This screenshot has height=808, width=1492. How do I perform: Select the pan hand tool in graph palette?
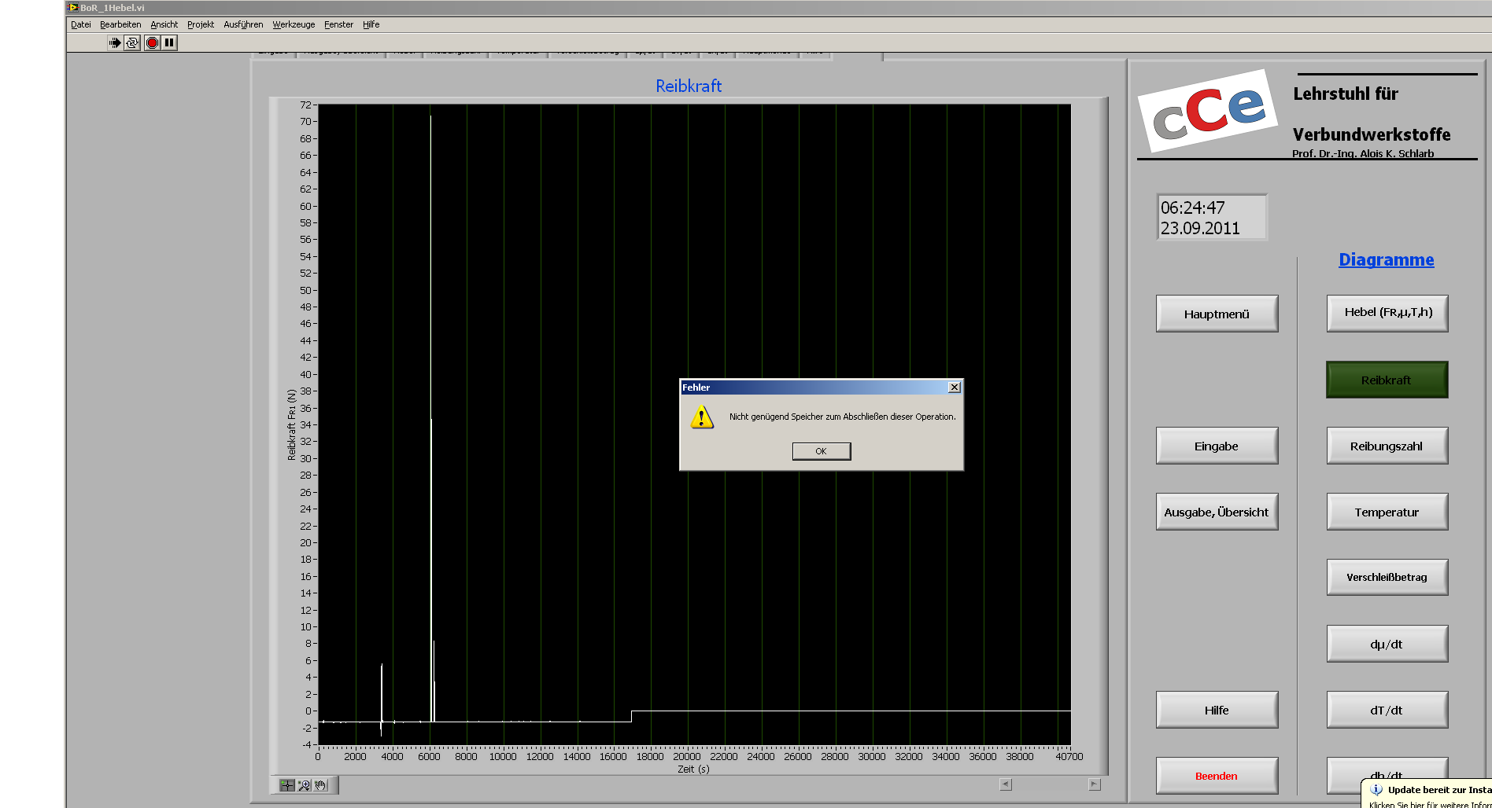click(320, 785)
